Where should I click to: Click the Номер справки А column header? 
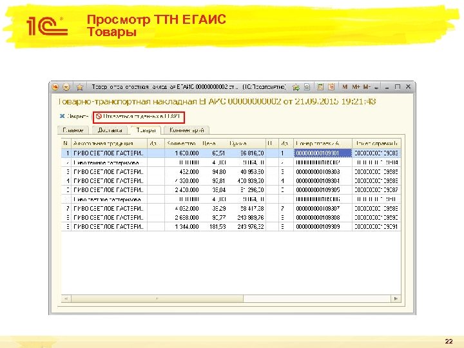(323, 144)
